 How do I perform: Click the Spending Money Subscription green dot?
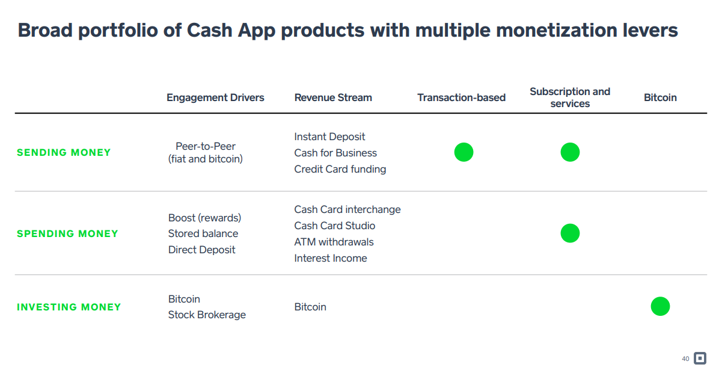click(570, 233)
